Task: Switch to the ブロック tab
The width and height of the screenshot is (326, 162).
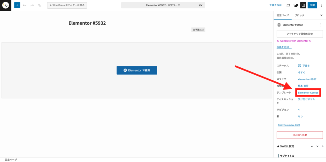Action: click(x=299, y=15)
